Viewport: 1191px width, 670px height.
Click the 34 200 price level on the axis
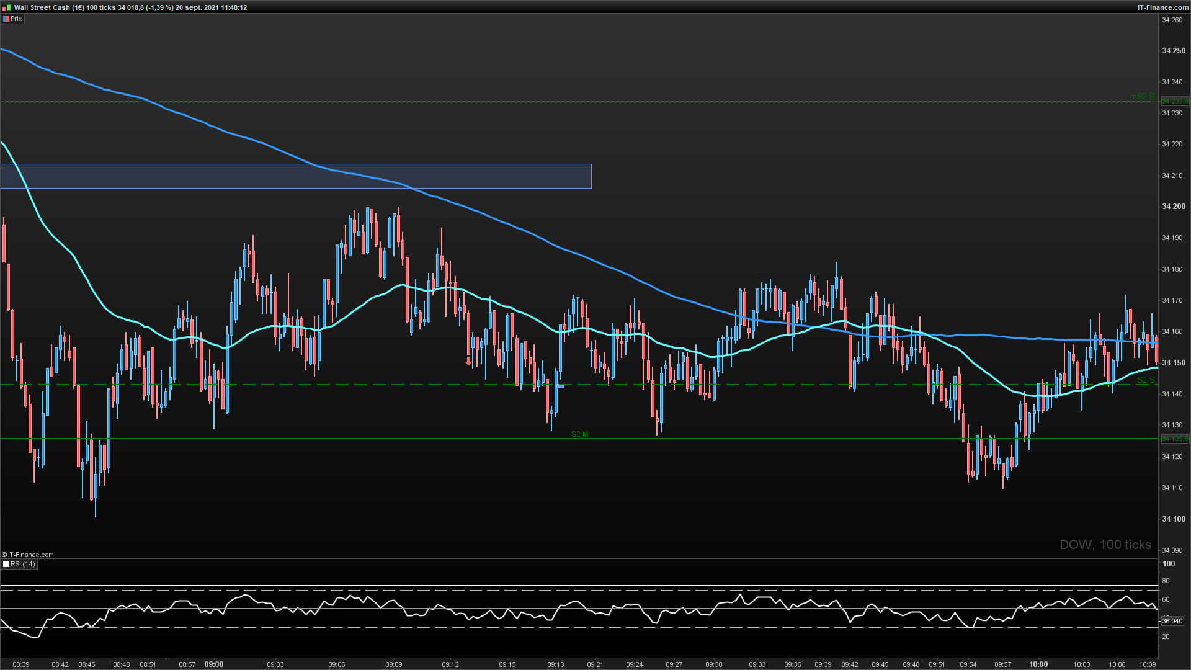pos(1173,207)
